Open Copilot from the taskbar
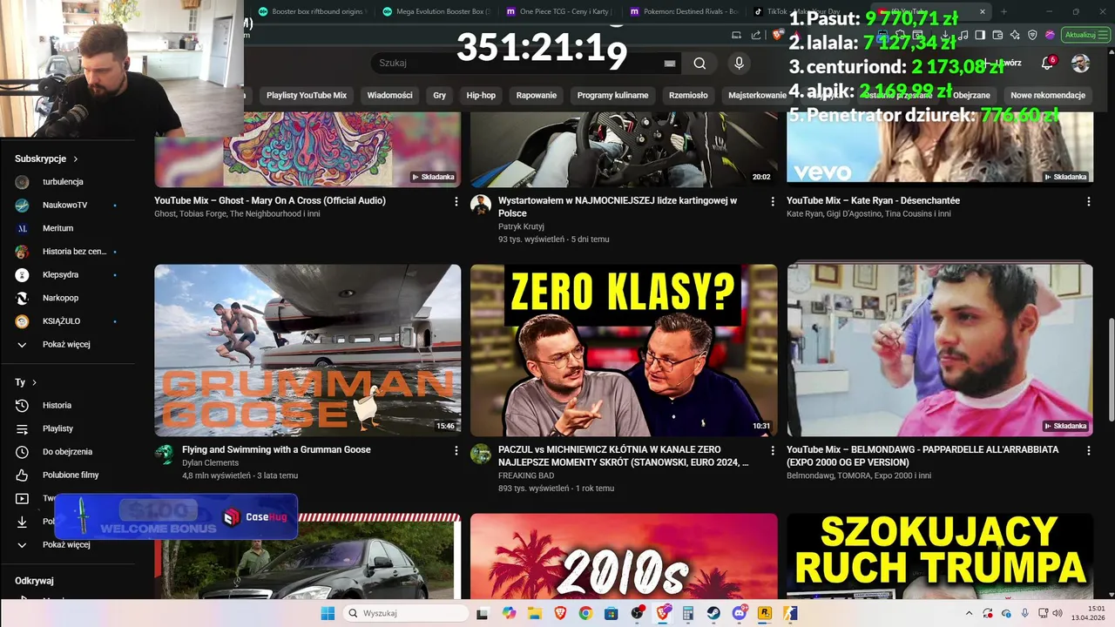This screenshot has width=1115, height=627. click(509, 613)
